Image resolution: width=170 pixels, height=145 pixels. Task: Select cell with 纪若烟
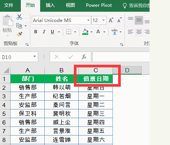point(61,96)
